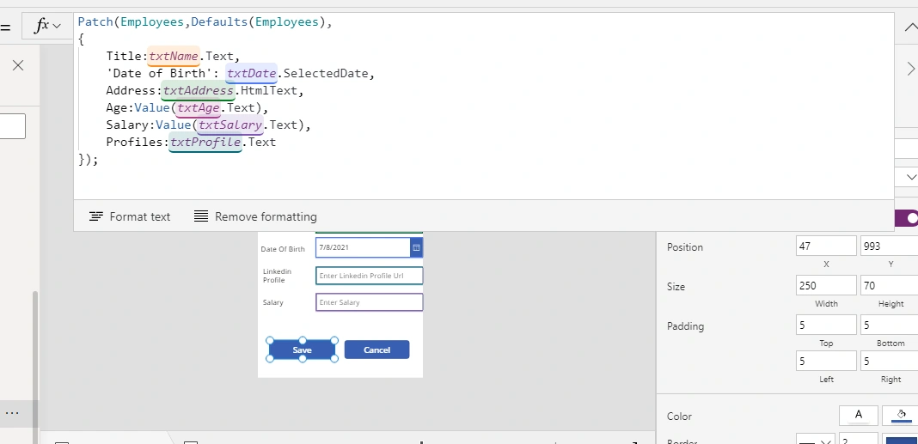Click the txtSalary reference in the formula
The image size is (918, 444).
click(x=229, y=125)
